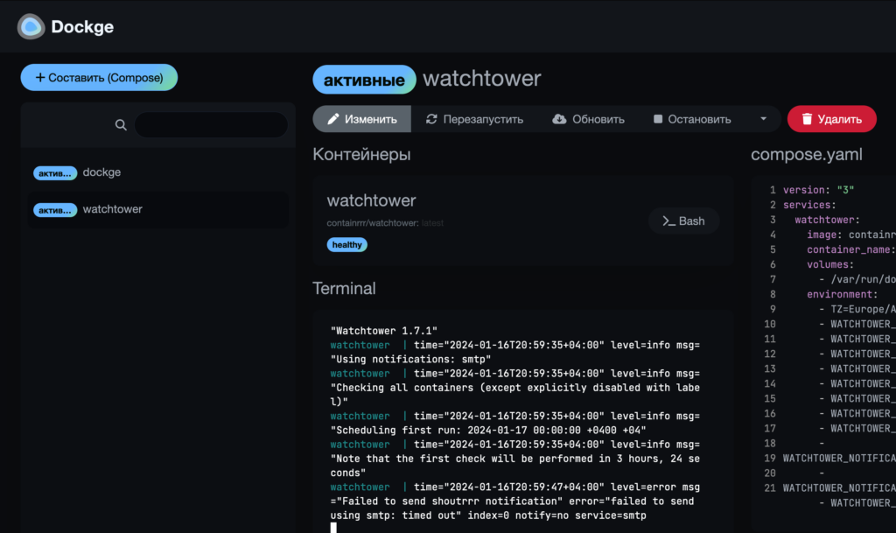Click the Dockge logo icon
This screenshot has height=533, width=896.
click(x=31, y=26)
